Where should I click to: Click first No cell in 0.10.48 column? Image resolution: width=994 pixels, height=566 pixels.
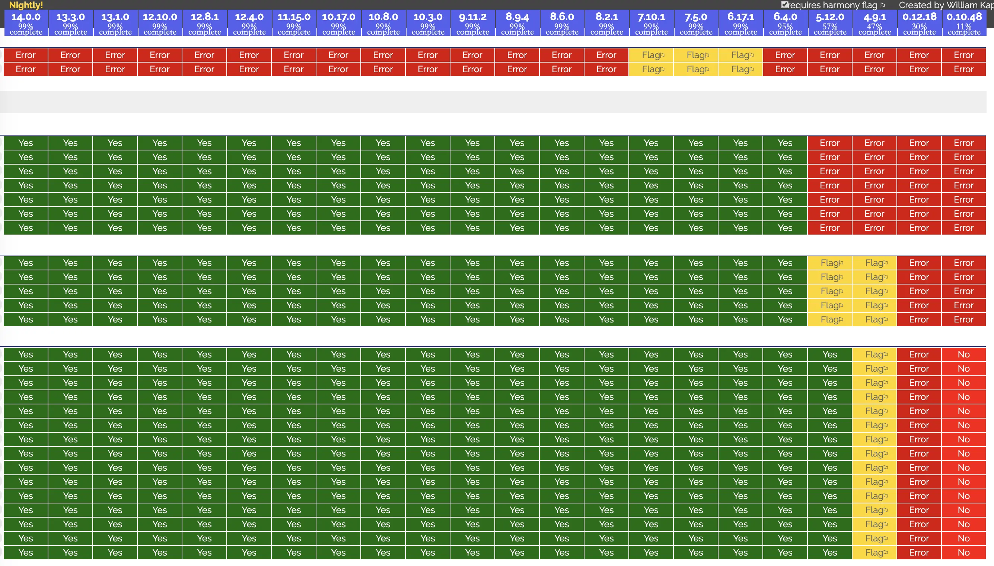coord(964,354)
